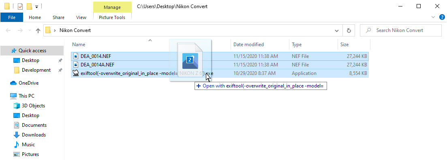Expand the breadcrumb arrow before Nikon Convert
The width and height of the screenshot is (447, 160).
[x=55, y=30]
